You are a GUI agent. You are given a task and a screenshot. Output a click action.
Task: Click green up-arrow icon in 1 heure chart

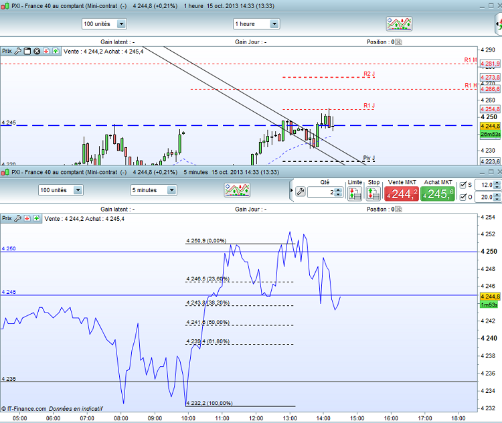pyautogui.click(x=56, y=51)
